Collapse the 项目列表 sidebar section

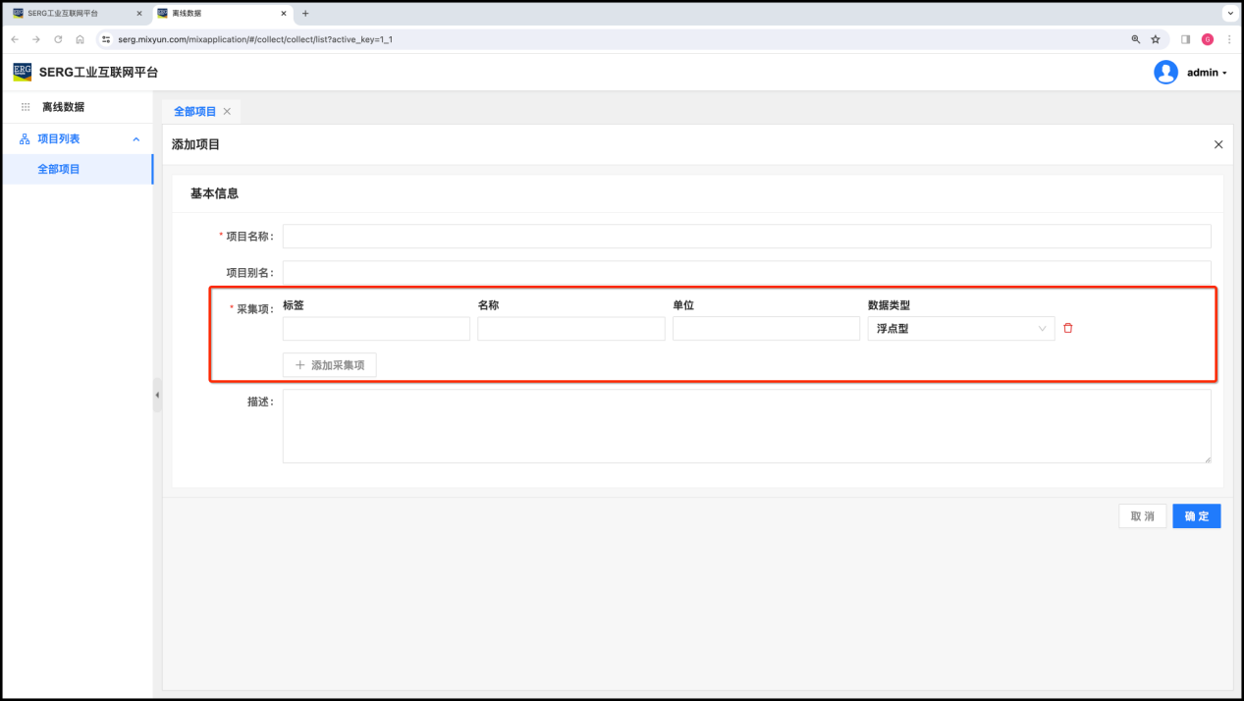[135, 139]
